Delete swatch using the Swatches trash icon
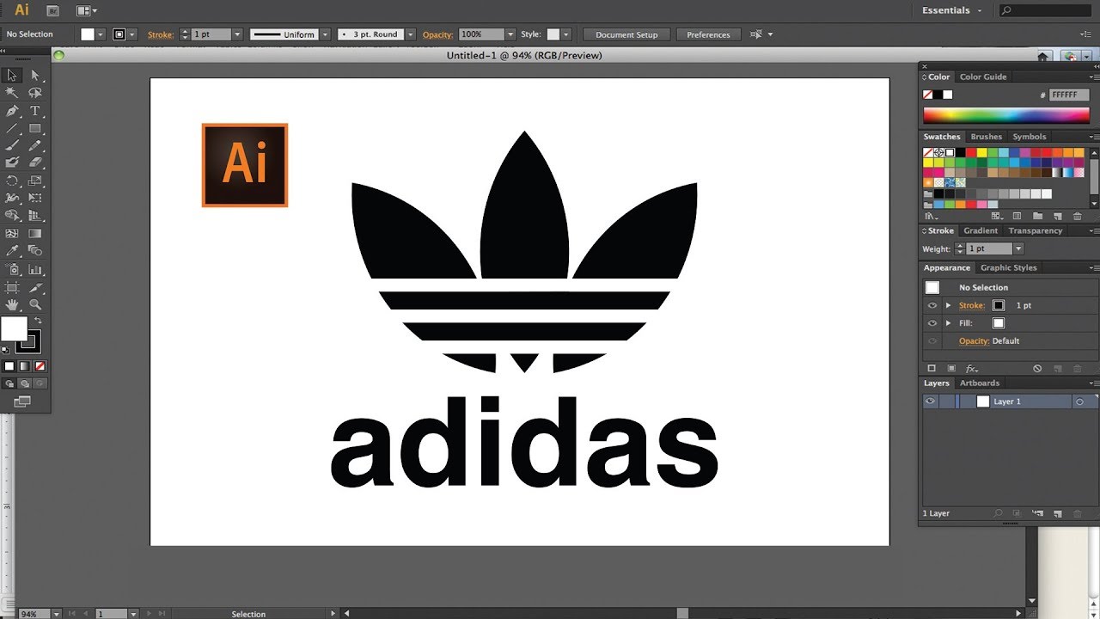 (1079, 216)
